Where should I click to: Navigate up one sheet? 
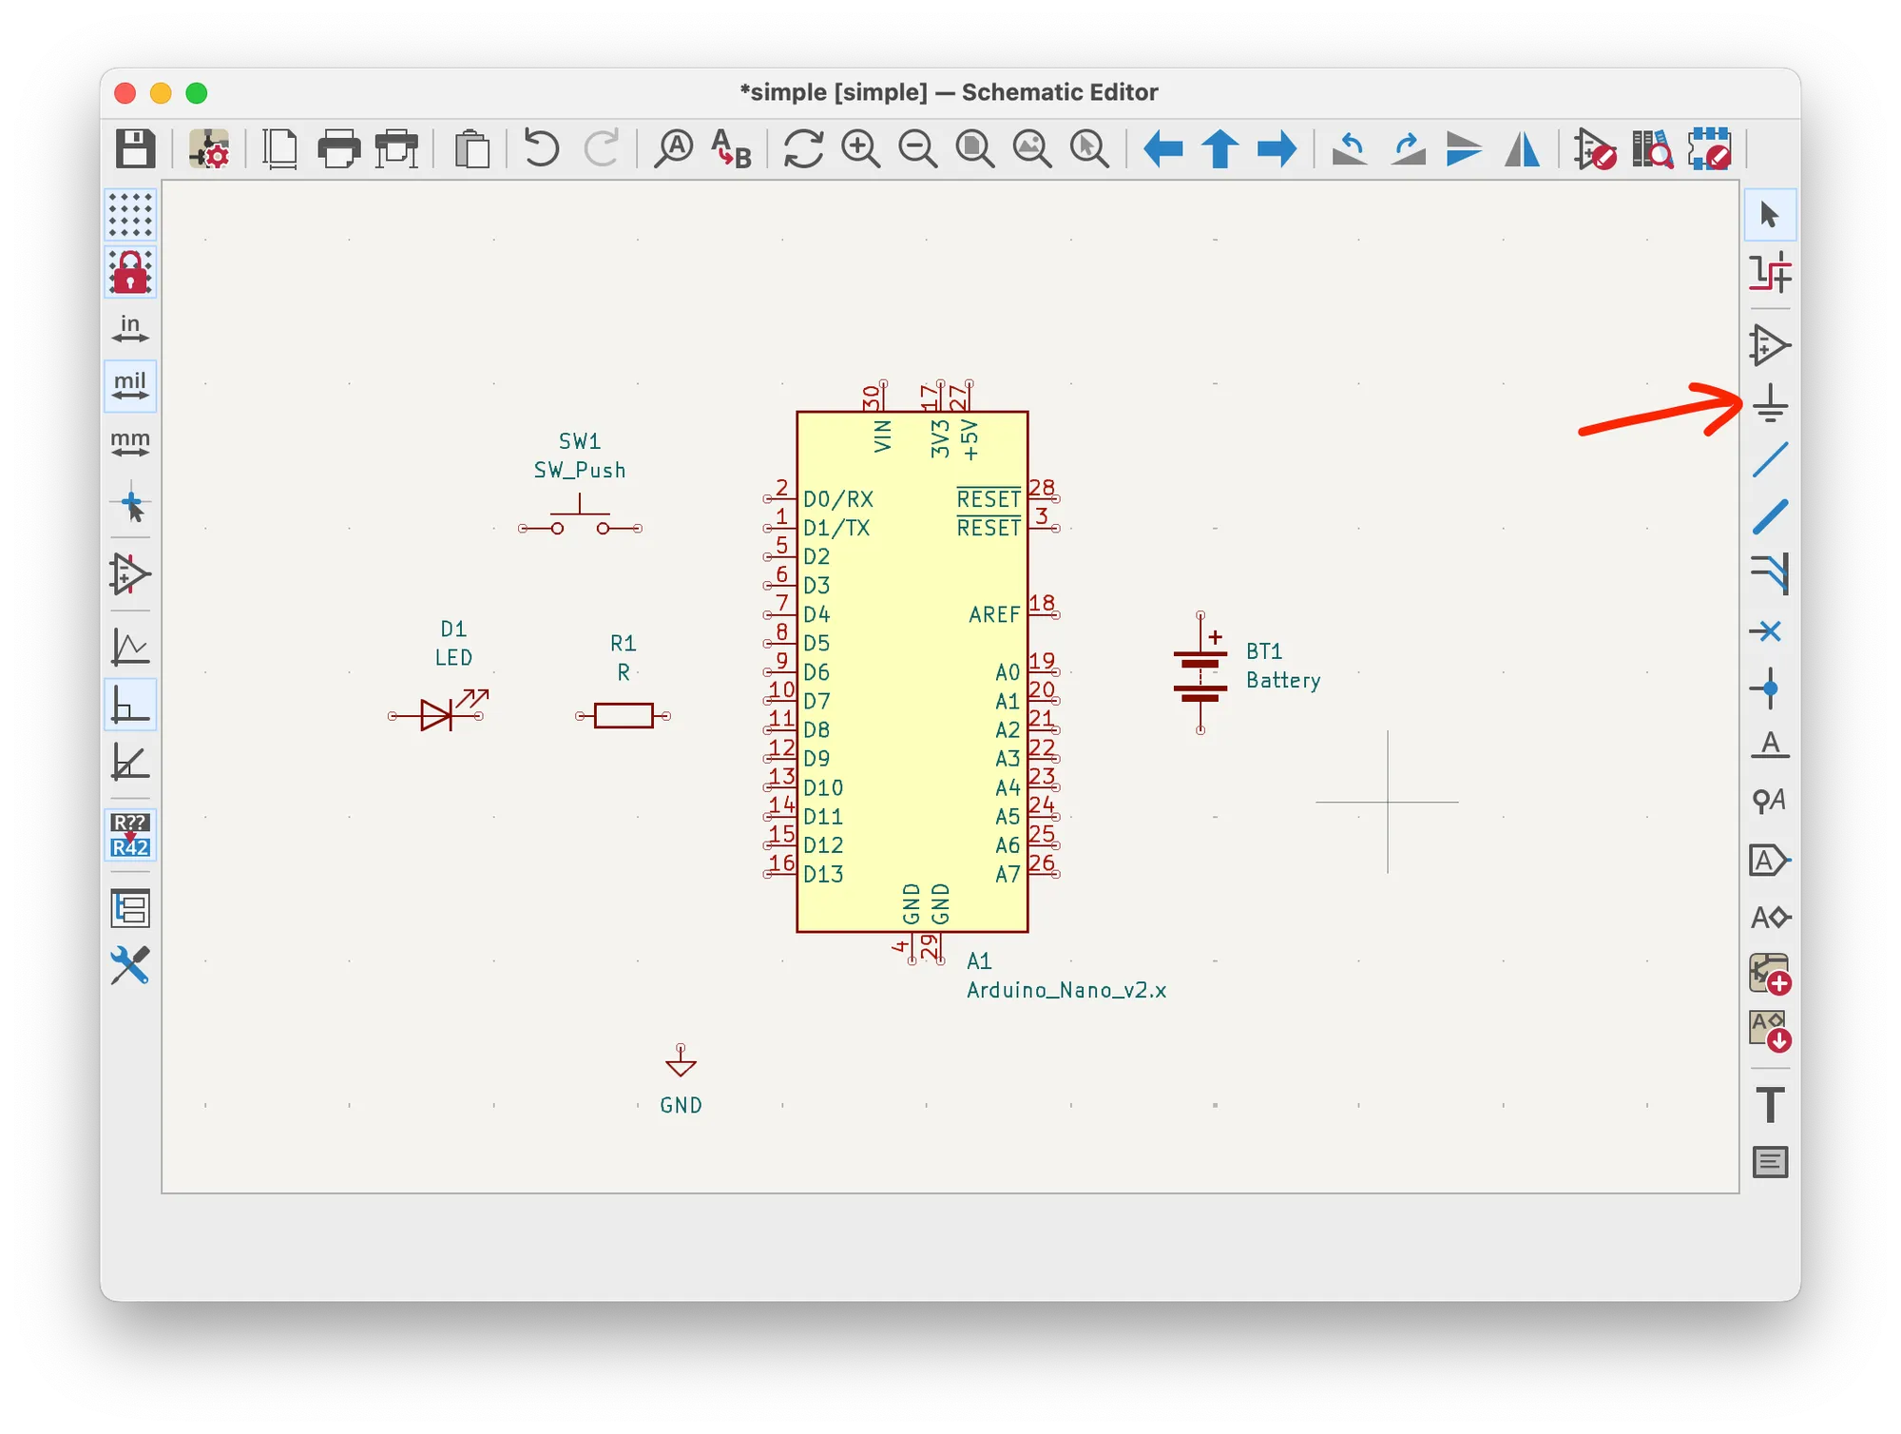click(x=1220, y=149)
